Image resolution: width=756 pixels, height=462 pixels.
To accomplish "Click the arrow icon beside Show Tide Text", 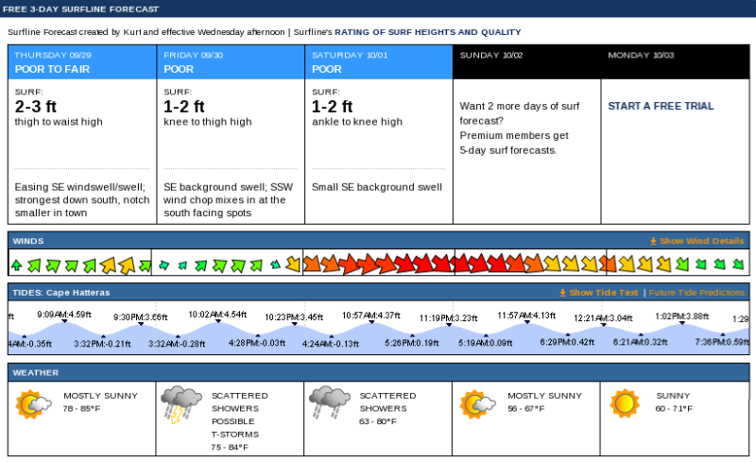I will [563, 294].
